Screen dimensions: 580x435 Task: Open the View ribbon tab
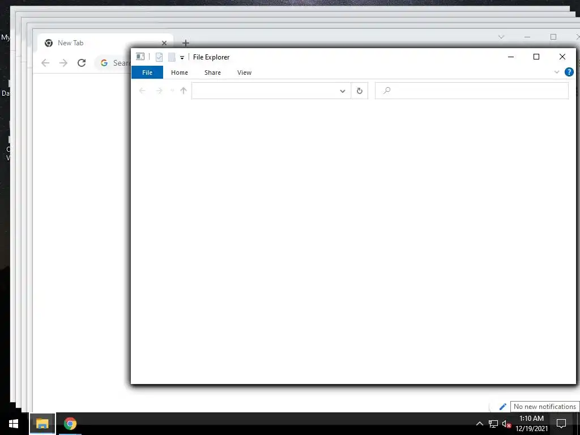(x=244, y=72)
